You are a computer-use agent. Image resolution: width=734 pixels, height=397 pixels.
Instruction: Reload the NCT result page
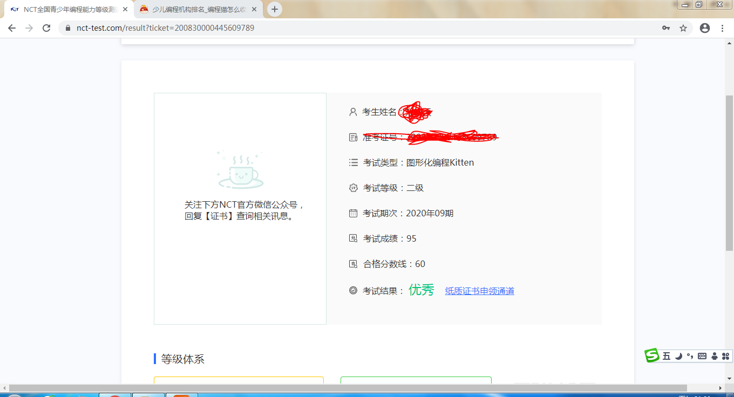[46, 28]
